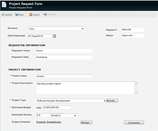Click the Estimated Budget label

(21, 107)
